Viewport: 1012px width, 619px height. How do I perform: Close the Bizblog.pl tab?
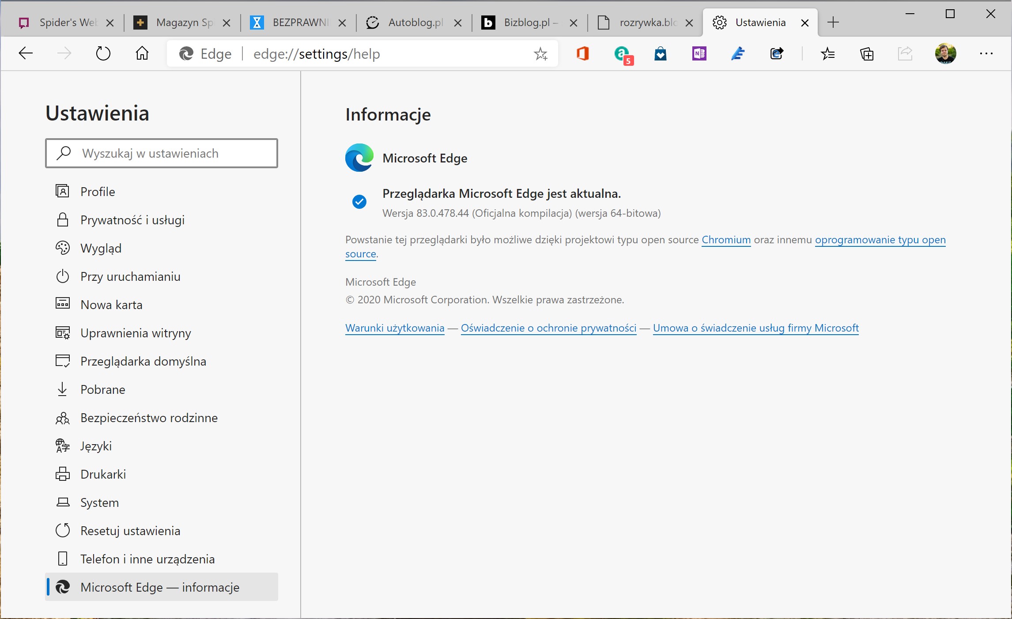point(574,23)
